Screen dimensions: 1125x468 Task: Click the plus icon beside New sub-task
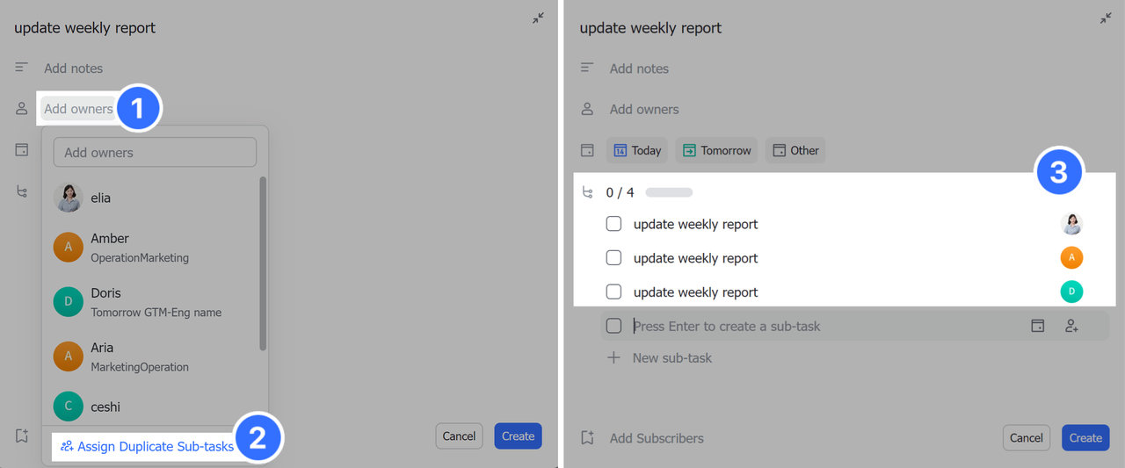click(x=613, y=357)
